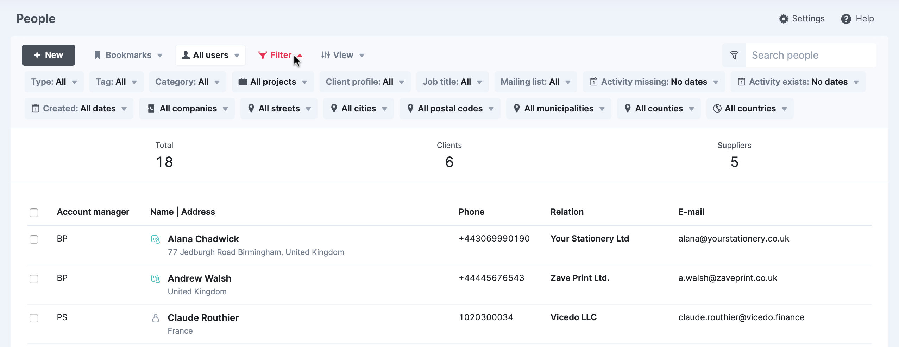Viewport: 899px width, 347px height.
Task: Tick the checkbox for Andrew Walsh row
Action: pyautogui.click(x=34, y=279)
